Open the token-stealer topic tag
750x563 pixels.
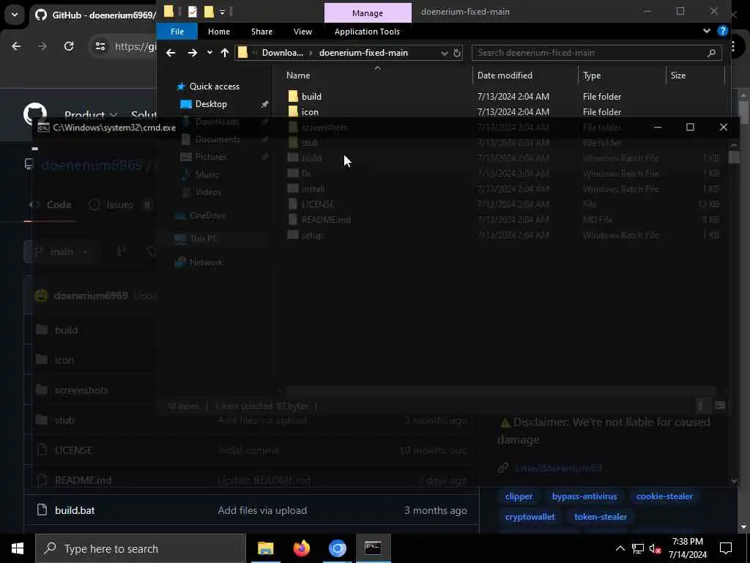(x=601, y=517)
